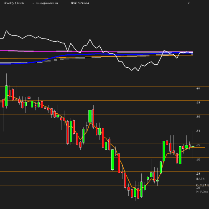Viewport: 209px width, 209px height.
Task: Click the price axis label 34
Action: pyautogui.click(x=198, y=131)
